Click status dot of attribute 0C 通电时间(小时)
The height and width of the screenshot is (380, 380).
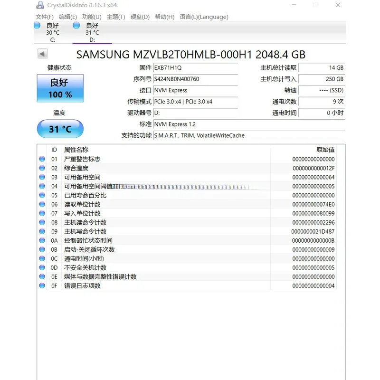(x=42, y=258)
